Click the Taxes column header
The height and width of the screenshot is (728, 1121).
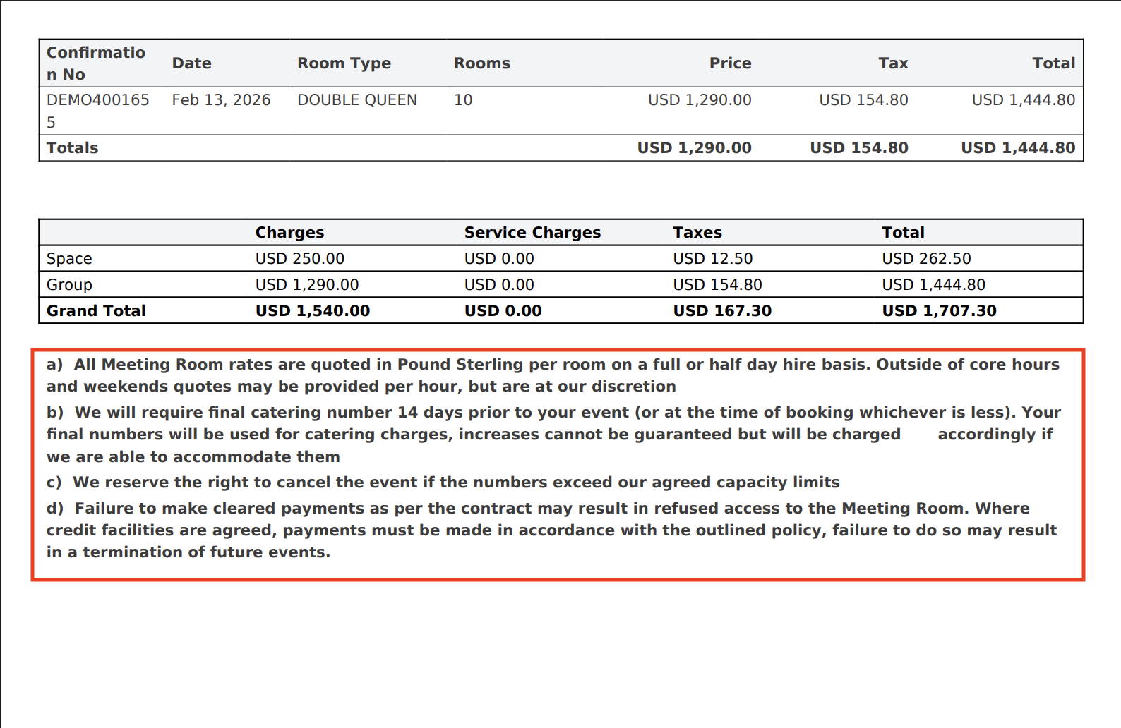pyautogui.click(x=697, y=233)
